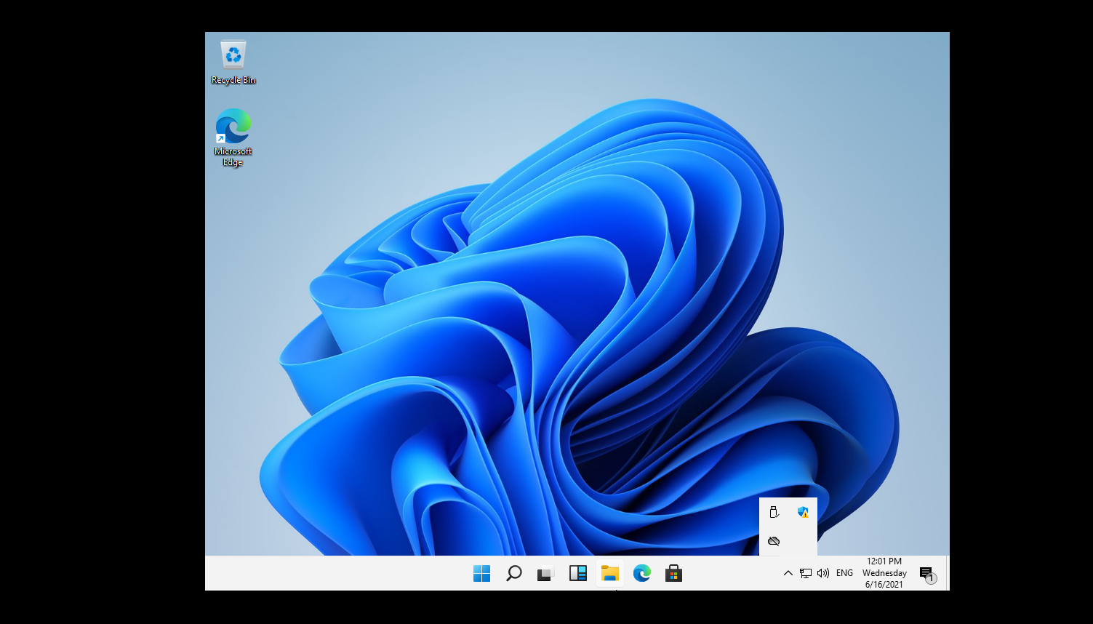
Task: Open the Widgets panel
Action: 577,573
